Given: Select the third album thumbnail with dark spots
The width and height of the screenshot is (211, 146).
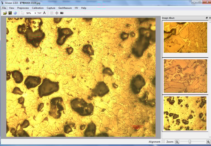Looking at the screenshot, I should click(185, 113).
